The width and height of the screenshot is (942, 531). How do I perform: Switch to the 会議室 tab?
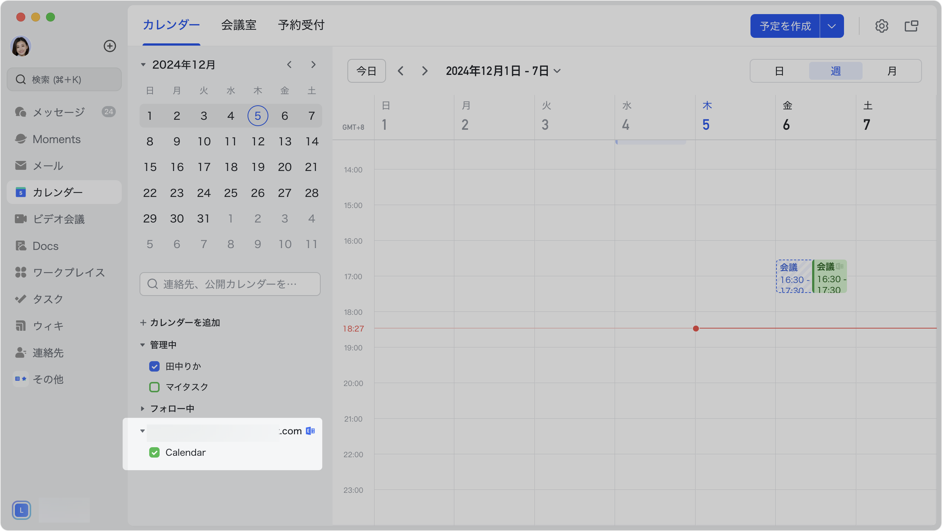(239, 25)
